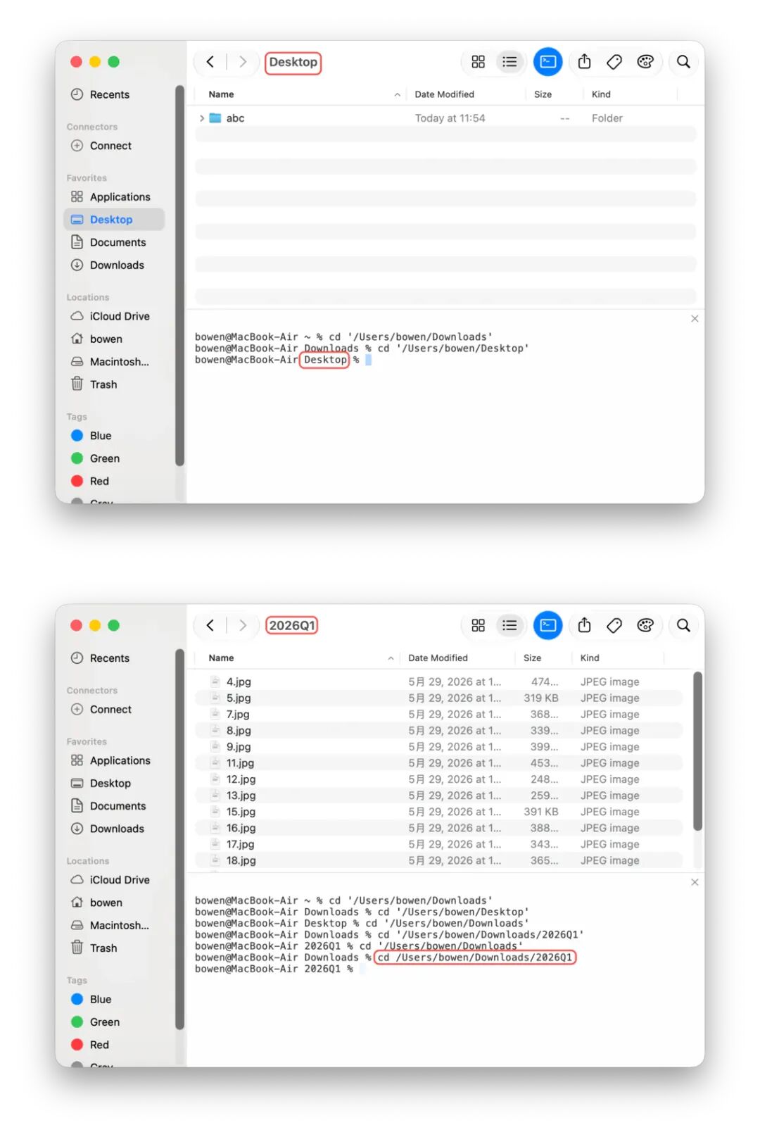Image resolution: width=760 pixels, height=1137 pixels.
Task: Click the tag icon in the Desktop window toolbar
Action: pos(614,62)
